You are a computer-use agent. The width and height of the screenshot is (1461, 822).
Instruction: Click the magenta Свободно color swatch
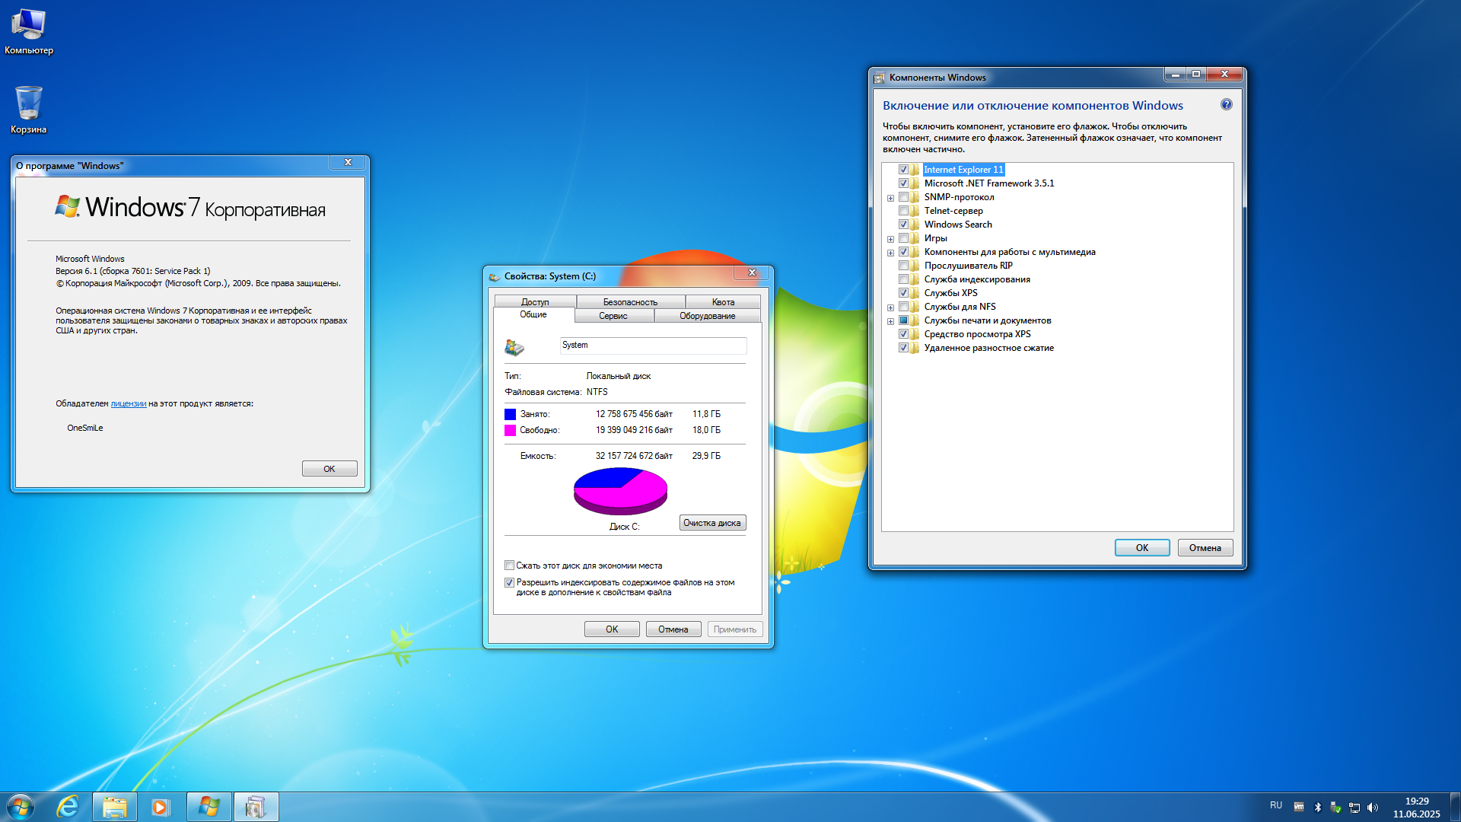click(510, 430)
